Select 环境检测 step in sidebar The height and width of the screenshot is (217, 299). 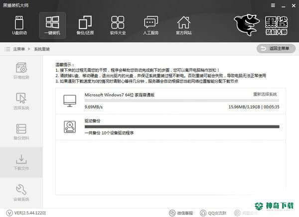[x=21, y=71]
